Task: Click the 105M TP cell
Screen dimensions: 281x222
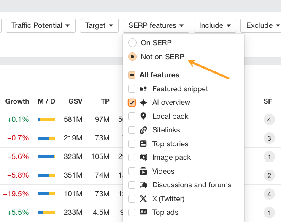Action: click(100, 156)
